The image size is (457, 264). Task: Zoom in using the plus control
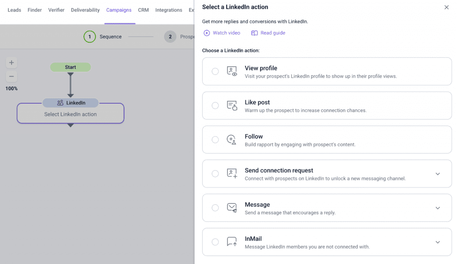click(x=11, y=62)
